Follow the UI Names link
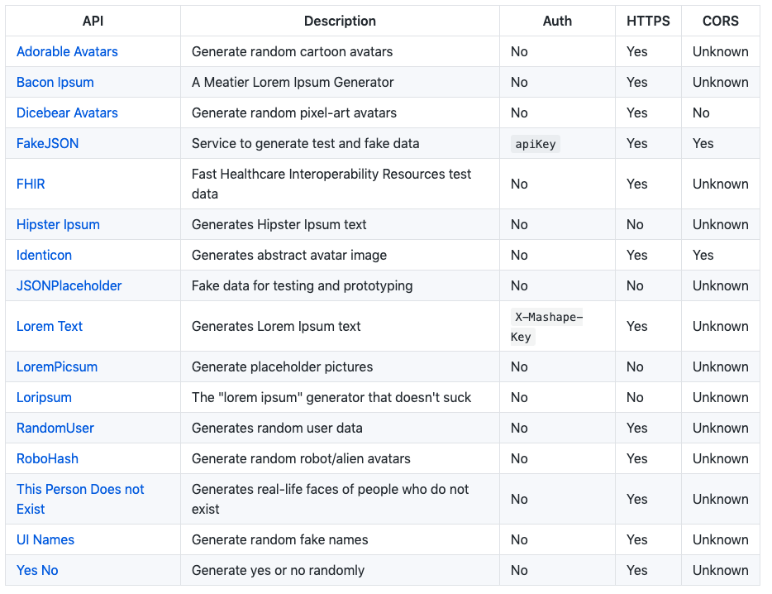This screenshot has height=594, width=772. click(45, 539)
